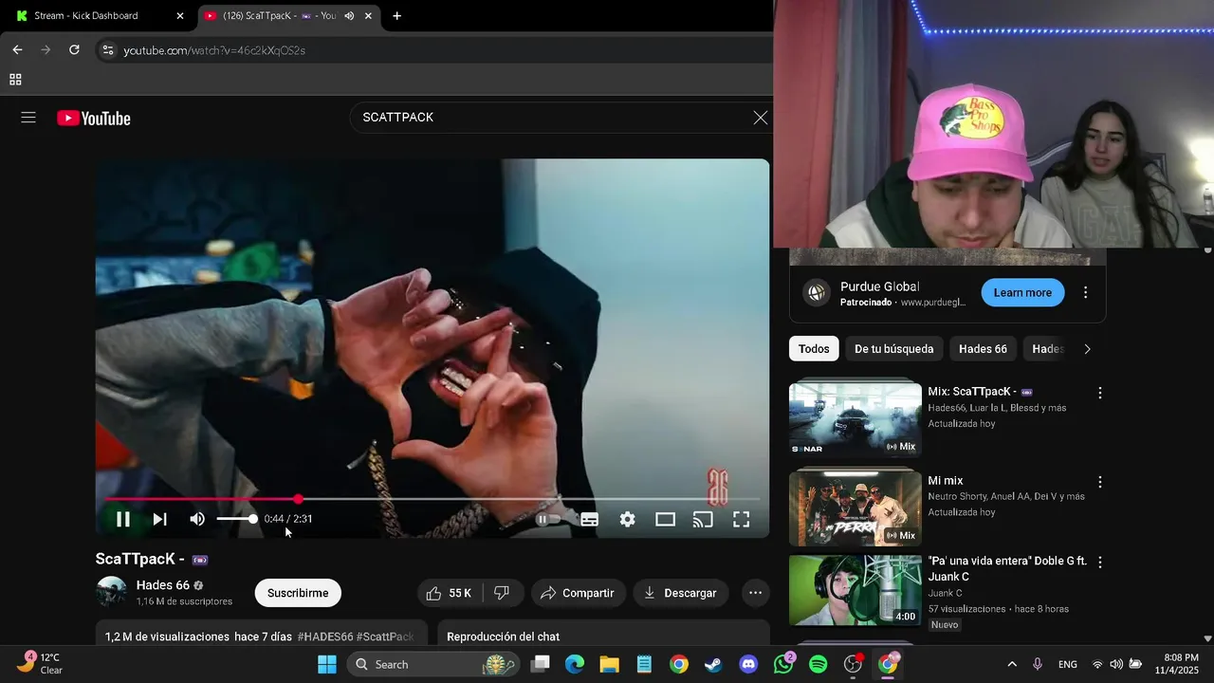
Task: Open options for Pa' una vida entera
Action: [1100, 563]
